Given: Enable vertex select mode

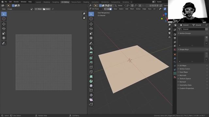Looking at the screenshot, I should (105, 9).
